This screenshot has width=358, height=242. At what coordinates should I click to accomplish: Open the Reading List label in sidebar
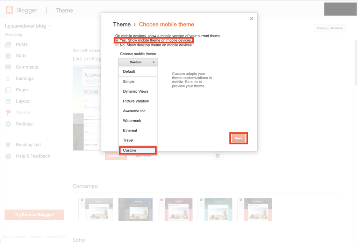click(x=29, y=145)
